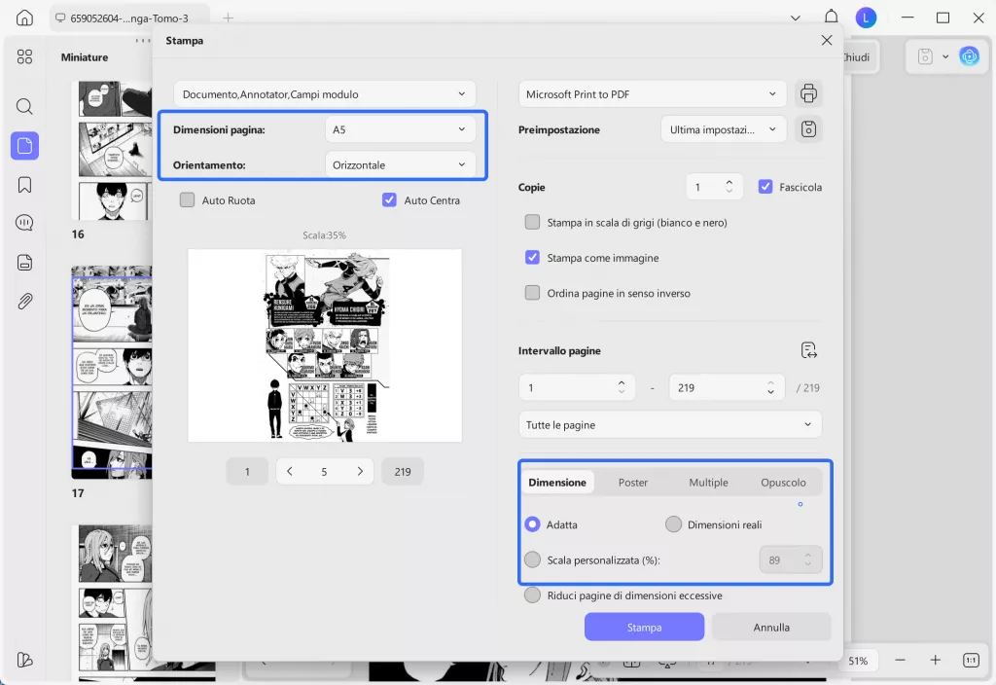The image size is (996, 685).
Task: Select the Adatta radio button
Action: pos(532,524)
